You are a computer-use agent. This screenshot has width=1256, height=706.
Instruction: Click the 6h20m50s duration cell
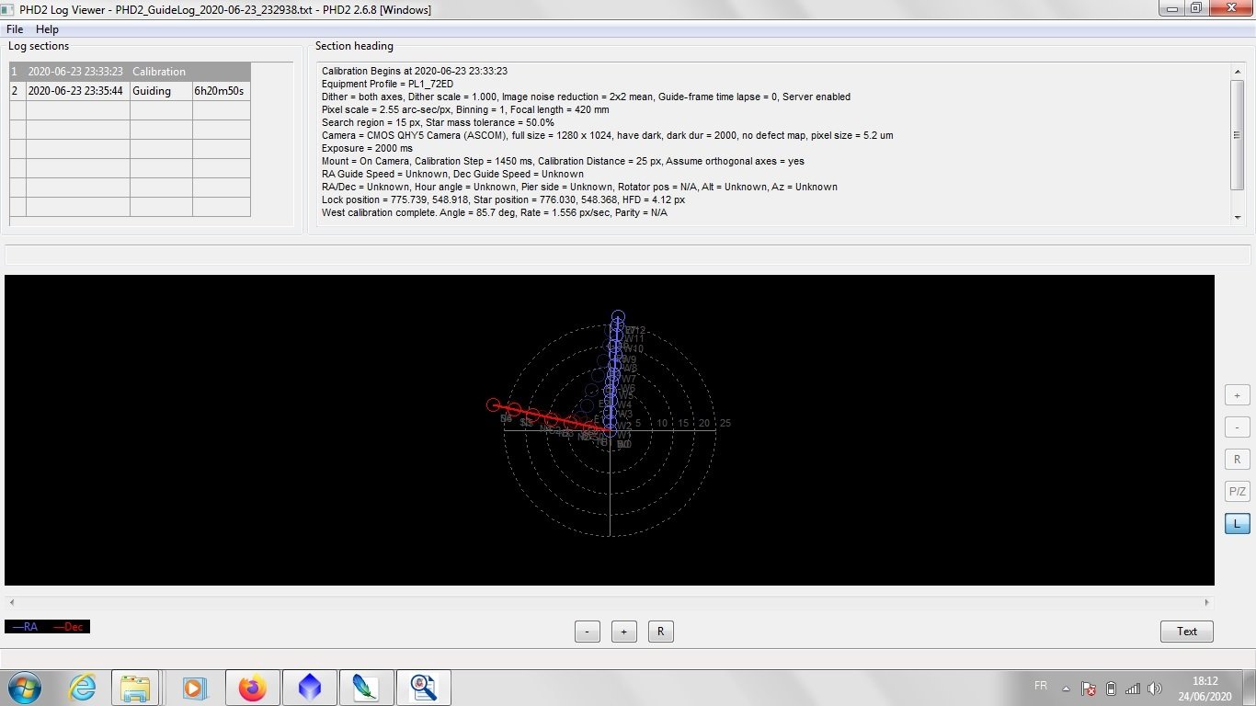pos(221,91)
